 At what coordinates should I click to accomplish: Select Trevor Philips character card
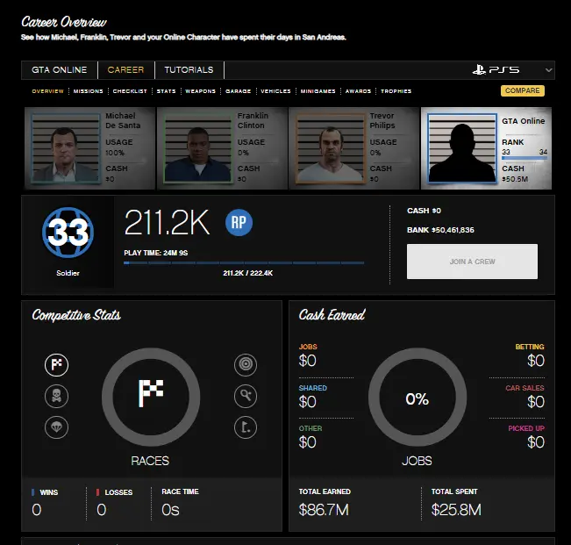click(x=353, y=148)
